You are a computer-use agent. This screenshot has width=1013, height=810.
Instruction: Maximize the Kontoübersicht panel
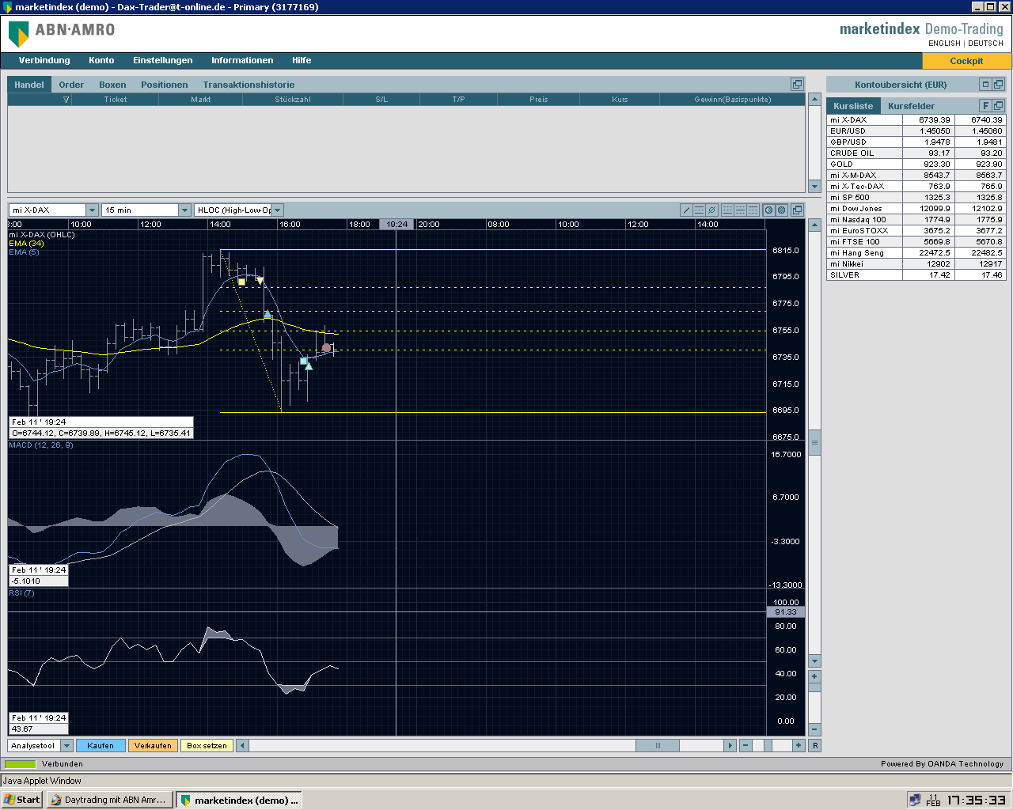[985, 85]
